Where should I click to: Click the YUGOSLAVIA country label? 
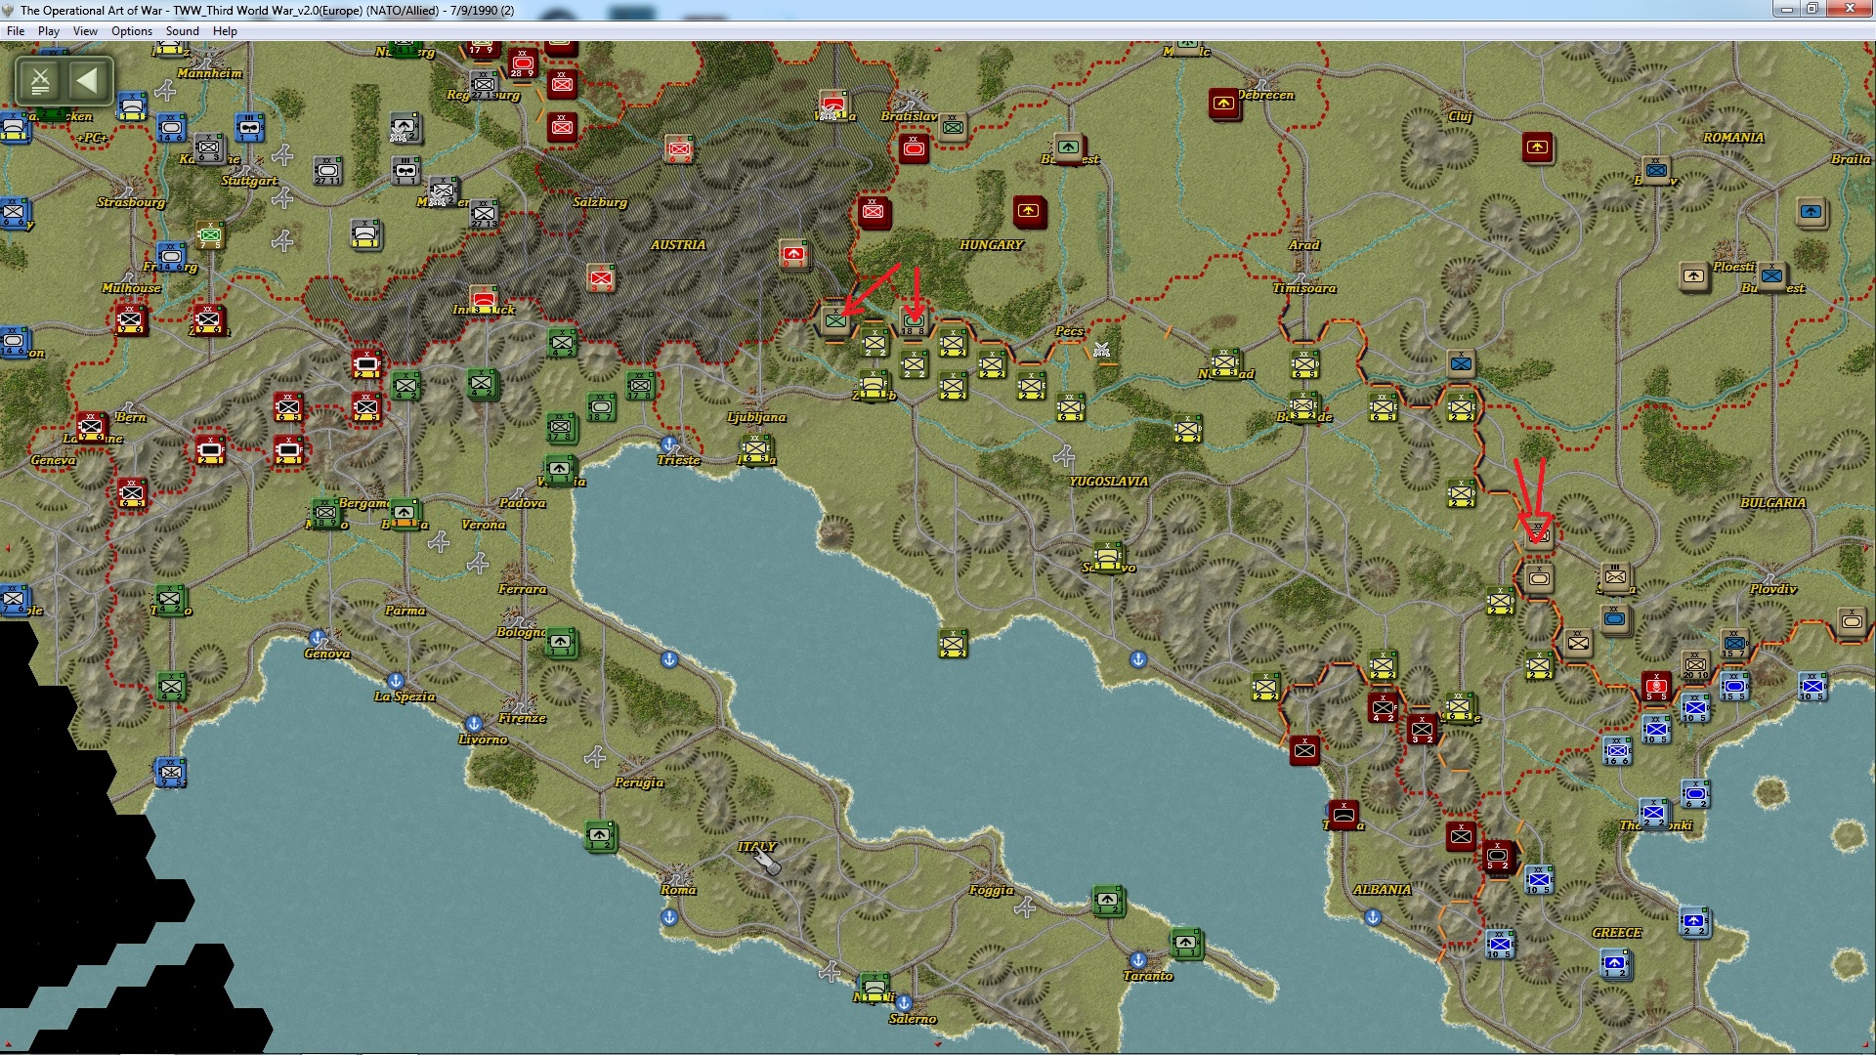click(1109, 482)
